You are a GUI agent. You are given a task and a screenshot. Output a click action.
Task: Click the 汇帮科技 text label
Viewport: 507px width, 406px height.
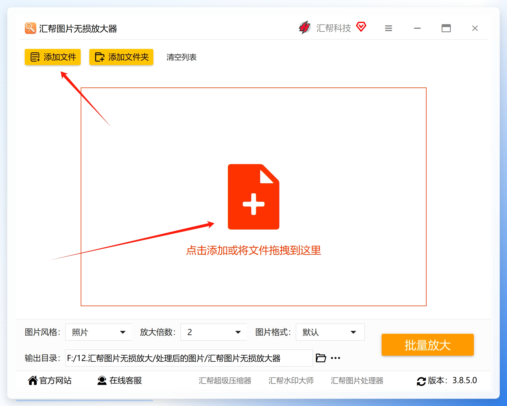tap(334, 28)
